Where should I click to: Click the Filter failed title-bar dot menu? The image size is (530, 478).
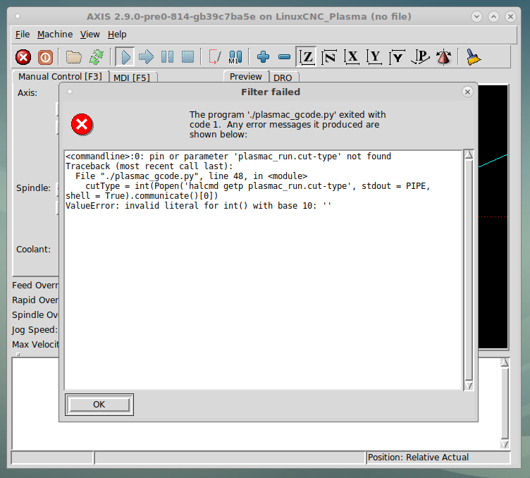[70, 92]
